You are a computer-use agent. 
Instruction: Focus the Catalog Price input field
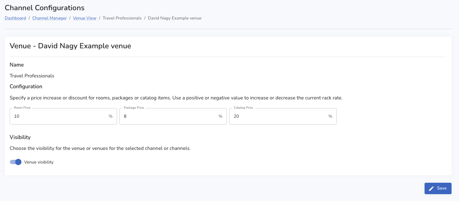click(x=279, y=116)
